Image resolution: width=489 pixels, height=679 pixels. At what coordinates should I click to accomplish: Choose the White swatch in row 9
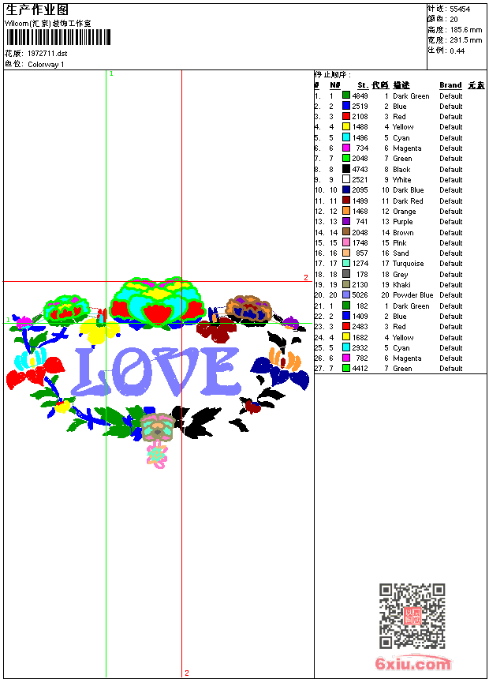[346, 179]
